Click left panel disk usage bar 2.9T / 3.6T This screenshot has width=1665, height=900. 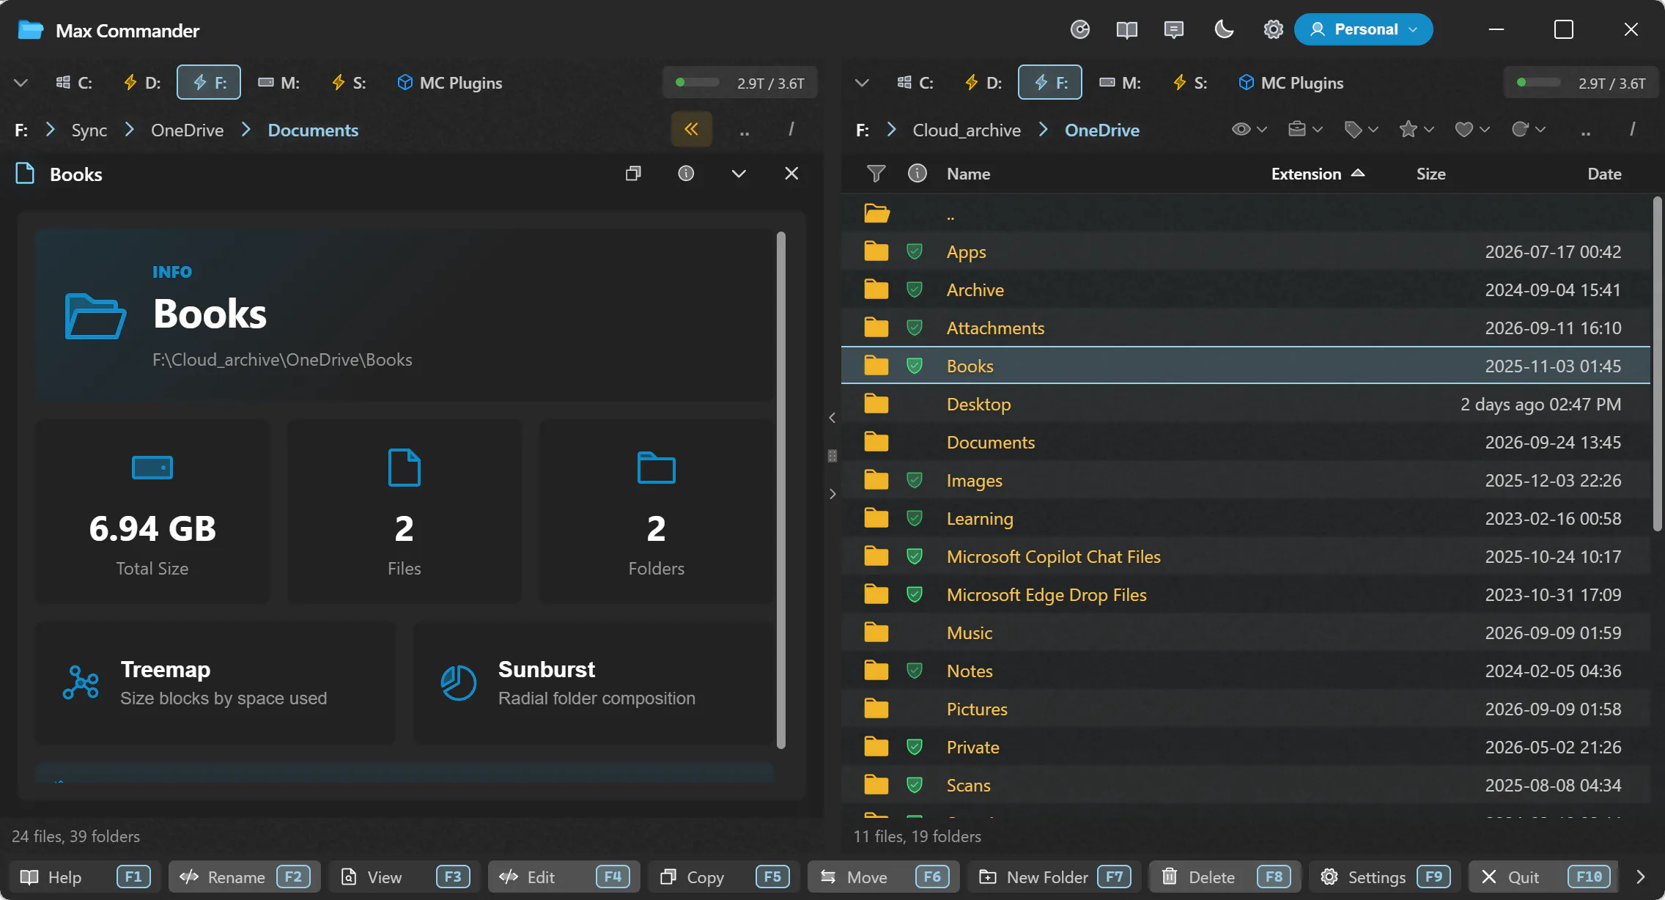pyautogui.click(x=740, y=83)
